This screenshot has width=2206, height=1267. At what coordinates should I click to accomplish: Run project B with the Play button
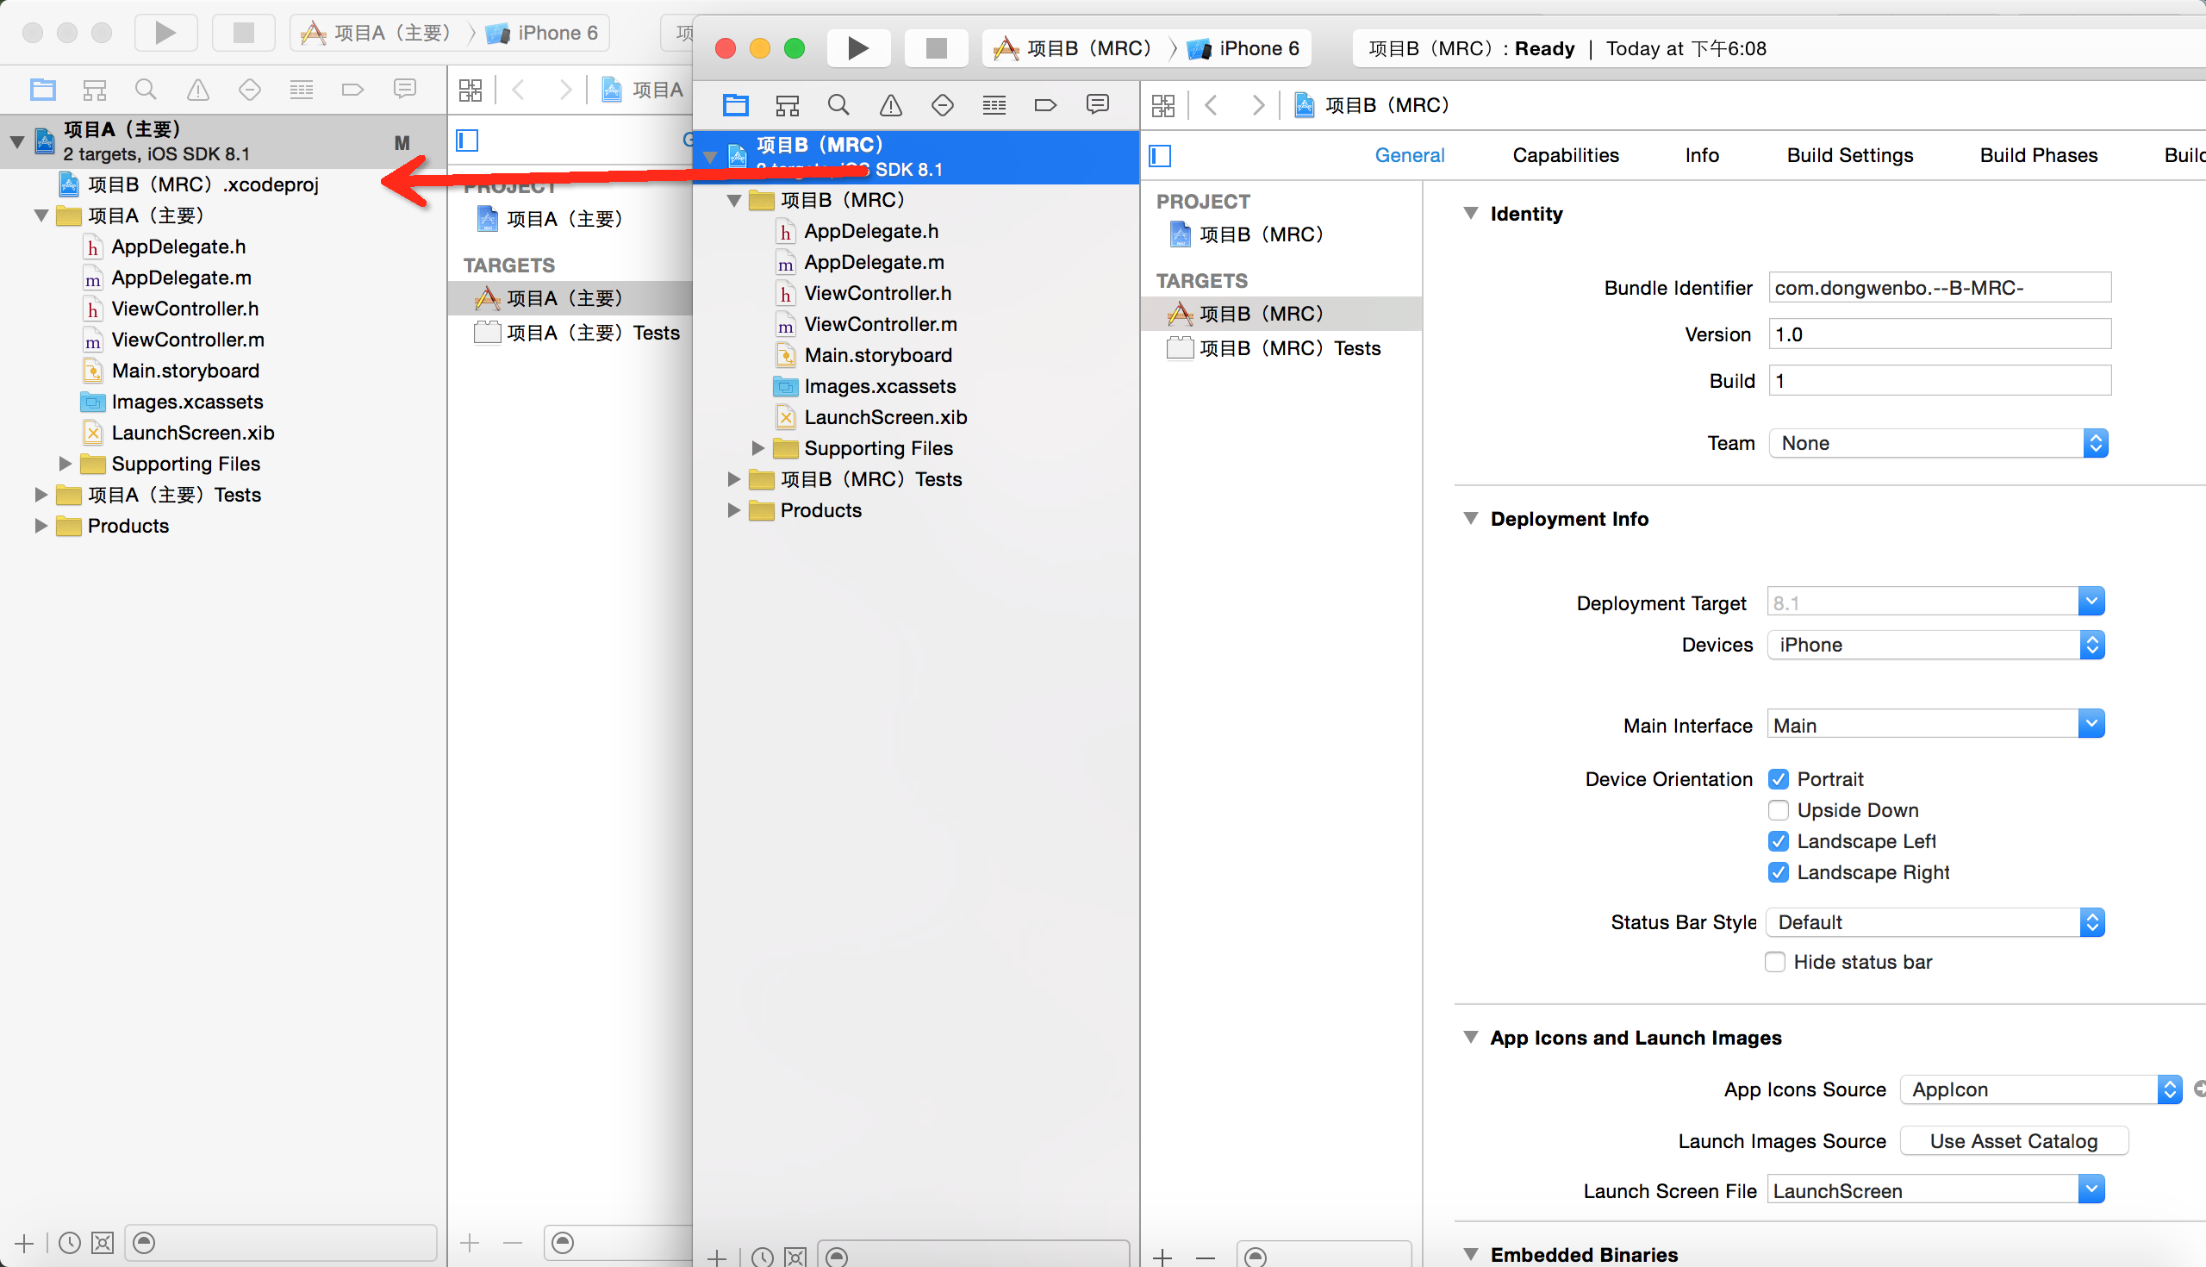(x=858, y=48)
